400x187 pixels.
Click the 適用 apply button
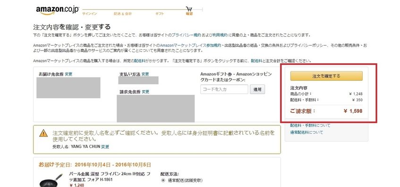[x=257, y=89]
